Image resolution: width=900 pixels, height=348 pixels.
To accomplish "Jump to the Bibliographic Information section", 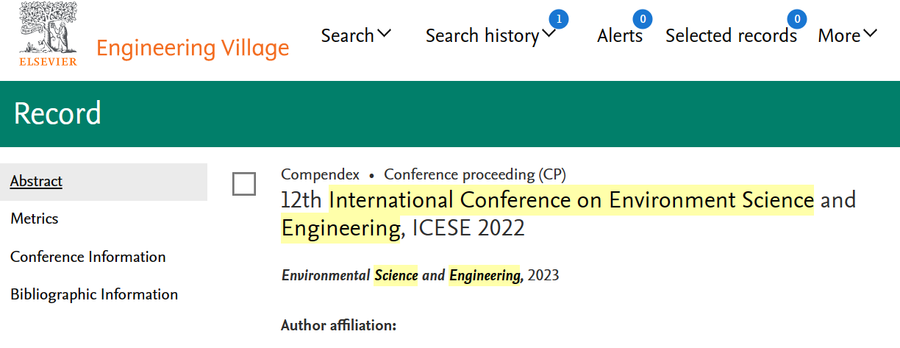I will [94, 294].
